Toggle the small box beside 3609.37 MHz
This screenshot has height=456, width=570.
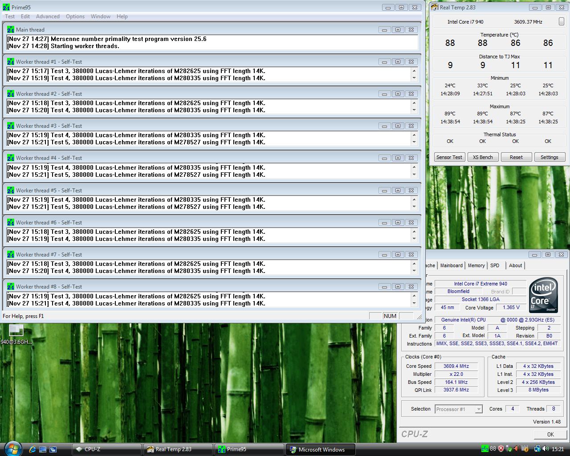point(561,21)
